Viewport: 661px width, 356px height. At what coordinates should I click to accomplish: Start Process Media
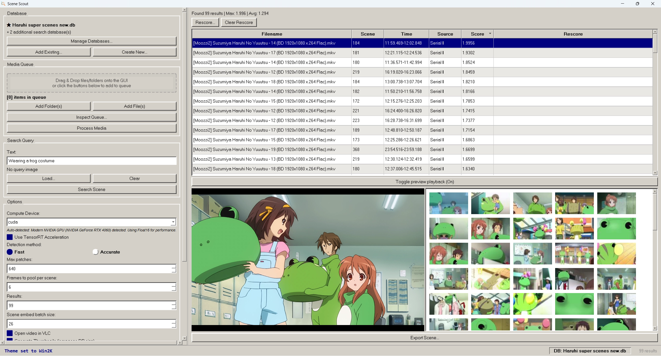pos(91,128)
